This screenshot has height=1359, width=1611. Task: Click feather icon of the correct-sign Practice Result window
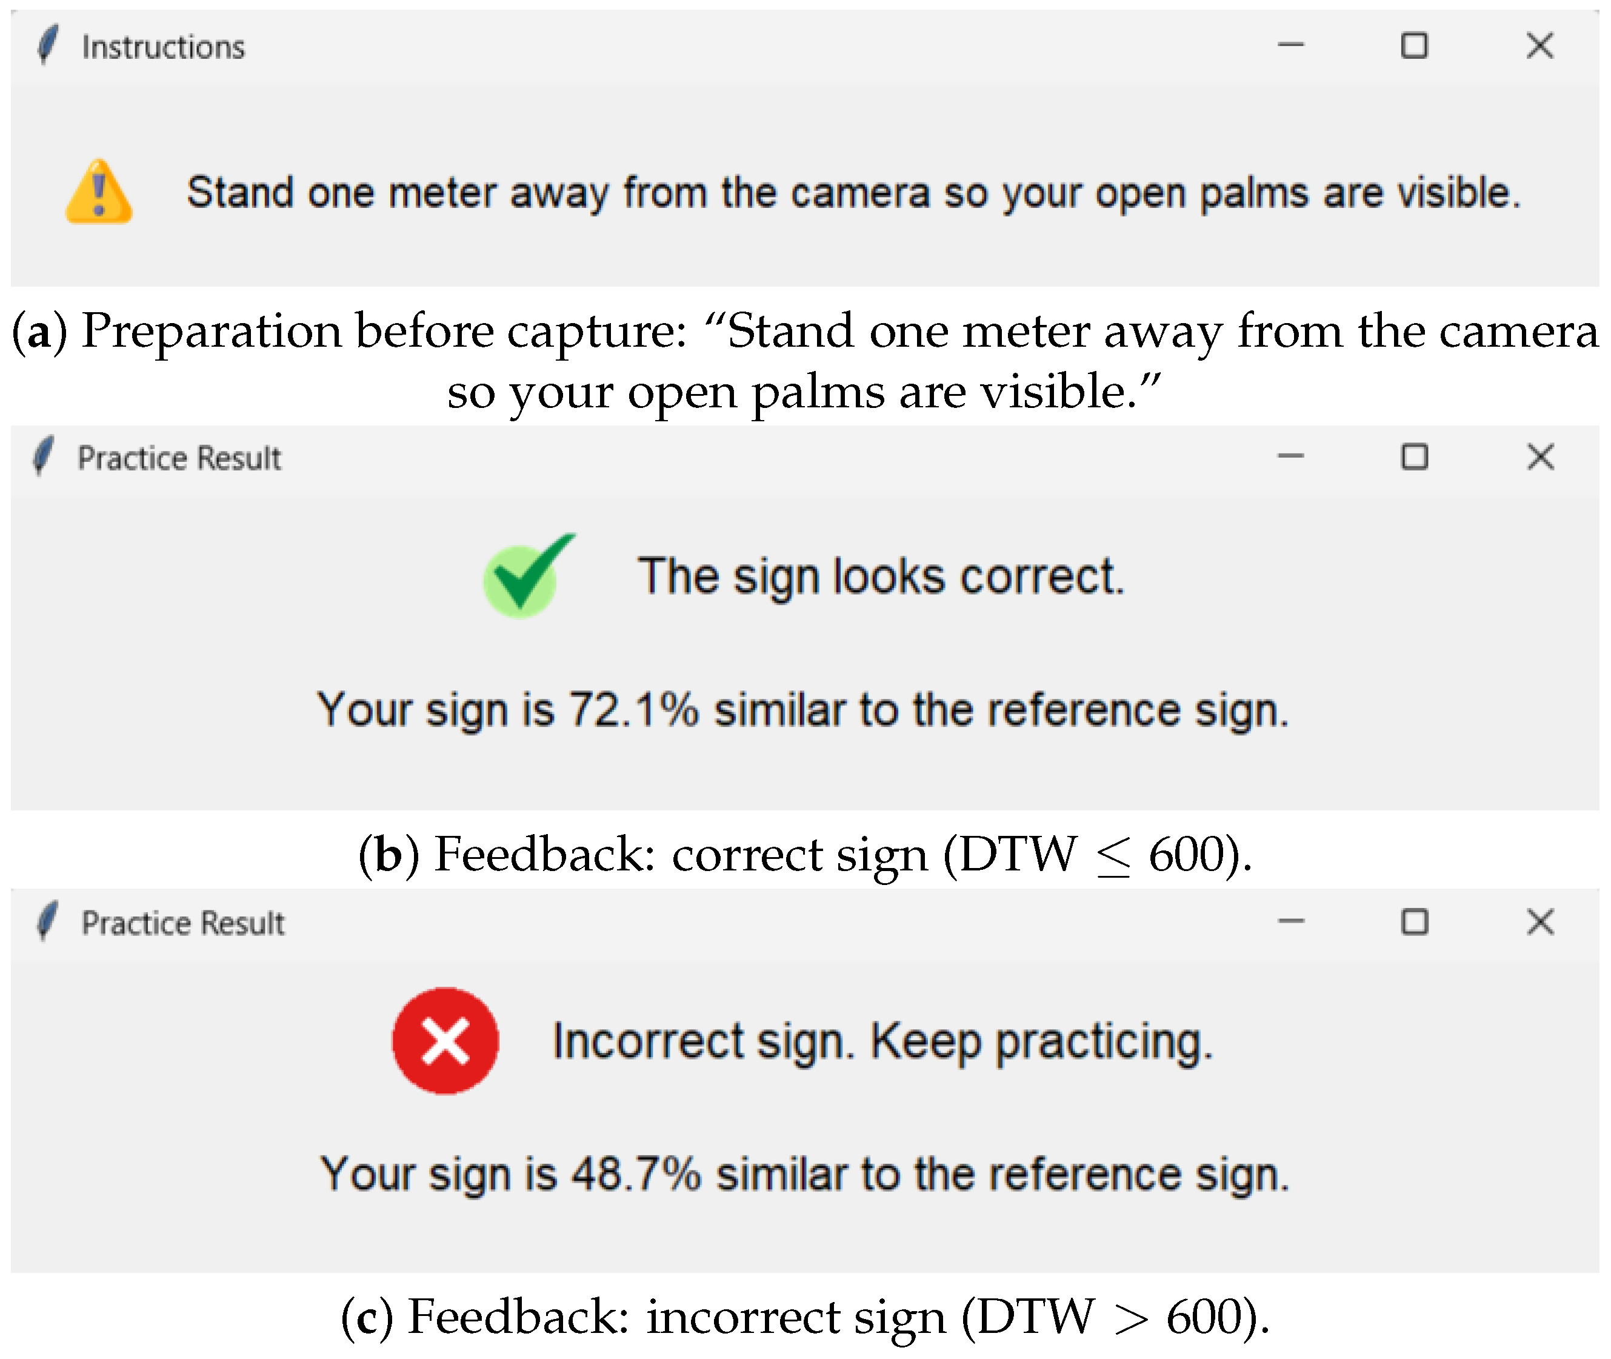pyautogui.click(x=43, y=456)
